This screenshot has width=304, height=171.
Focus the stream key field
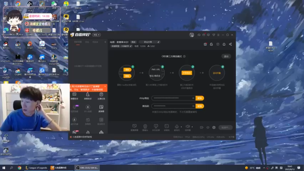pyautogui.click(x=174, y=106)
